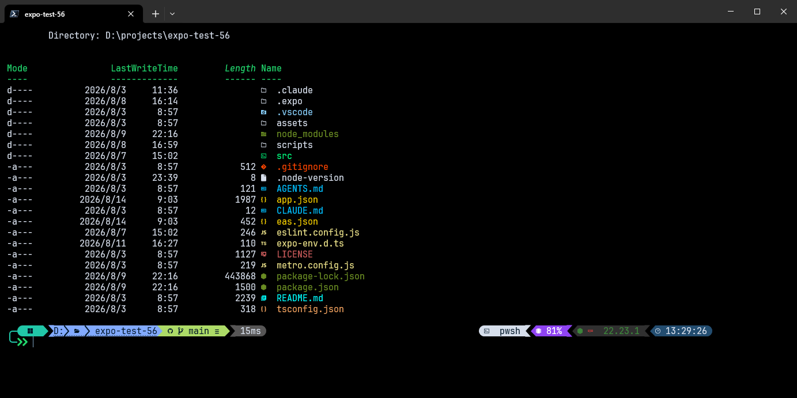The height and width of the screenshot is (398, 797).
Task: Click the clock icon in the prompt
Action: 658,331
